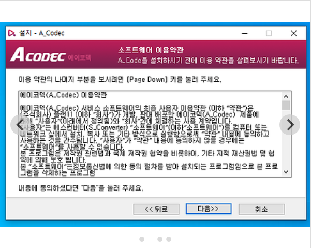311x249 pixels.
Task: Click the license scrollbar down arrow
Action: pyautogui.click(x=286, y=172)
